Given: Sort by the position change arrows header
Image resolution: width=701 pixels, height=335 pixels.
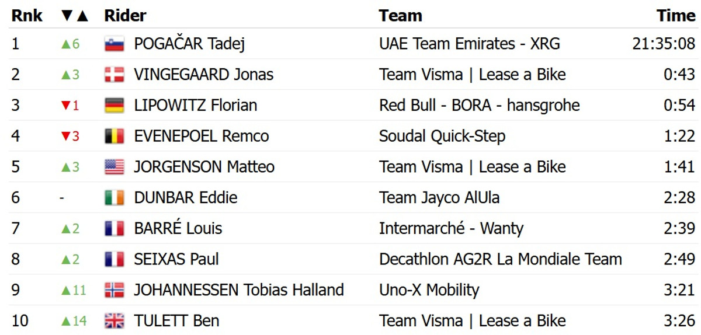Looking at the screenshot, I should [74, 16].
